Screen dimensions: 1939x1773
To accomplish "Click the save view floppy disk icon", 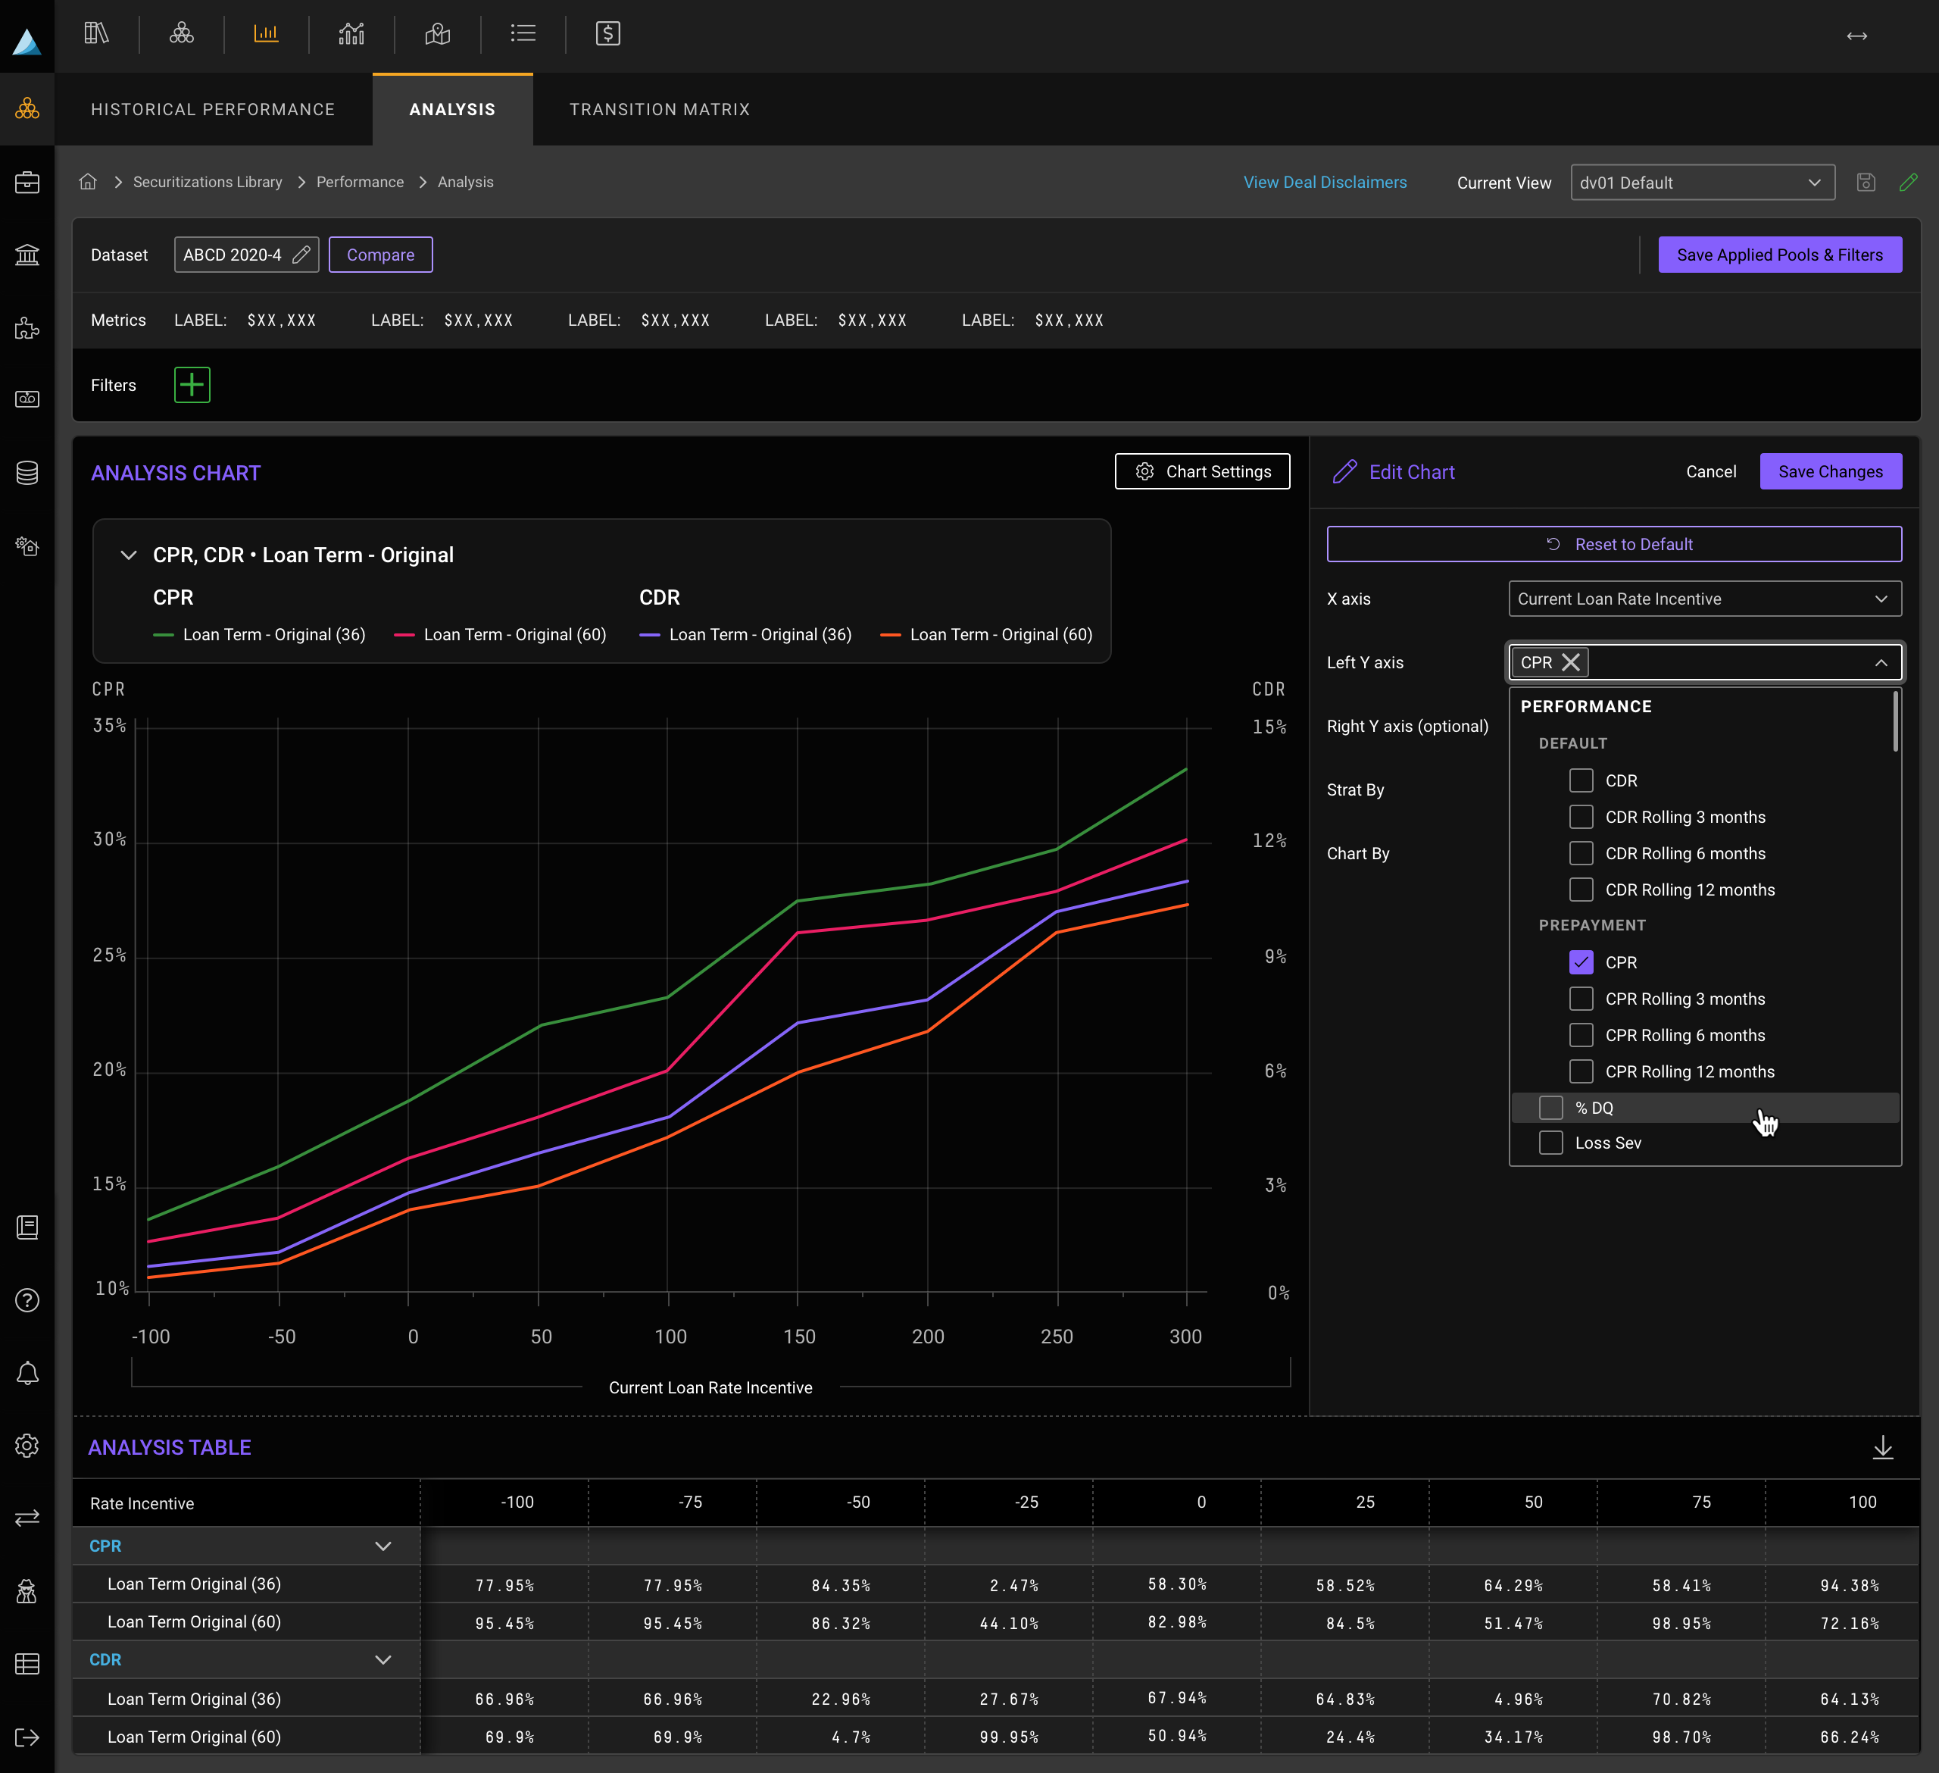I will pos(1866,182).
